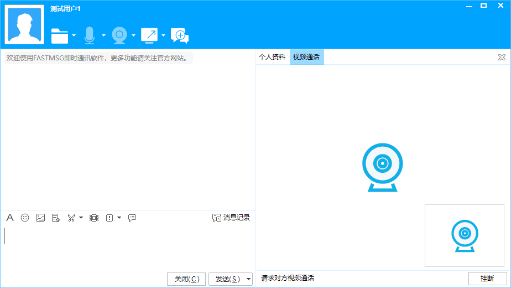Expand the webcam dropdown arrow
Image resolution: width=511 pixels, height=288 pixels.
(134, 35)
